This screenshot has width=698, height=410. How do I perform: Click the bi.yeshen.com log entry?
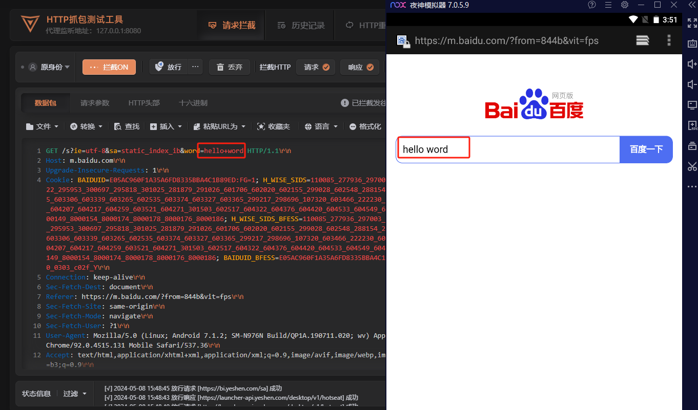[193, 389]
